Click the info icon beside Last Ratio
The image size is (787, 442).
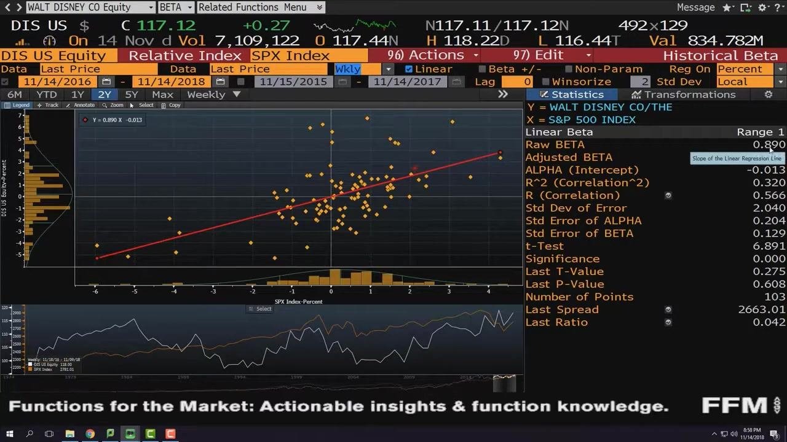tap(668, 322)
